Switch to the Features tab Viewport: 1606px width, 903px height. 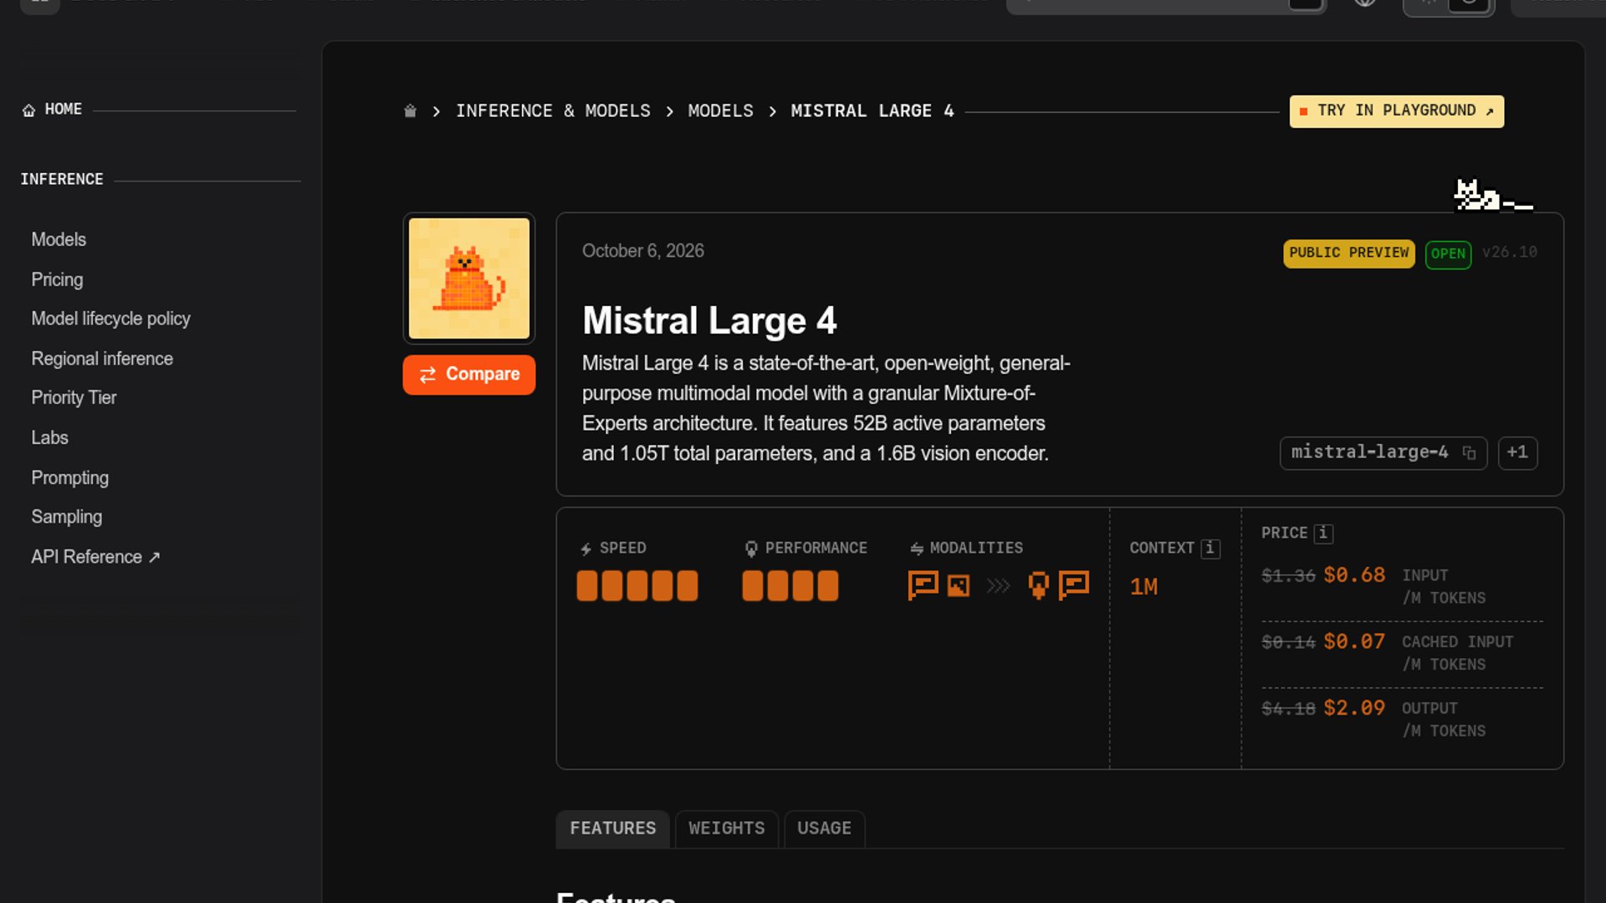(x=613, y=829)
